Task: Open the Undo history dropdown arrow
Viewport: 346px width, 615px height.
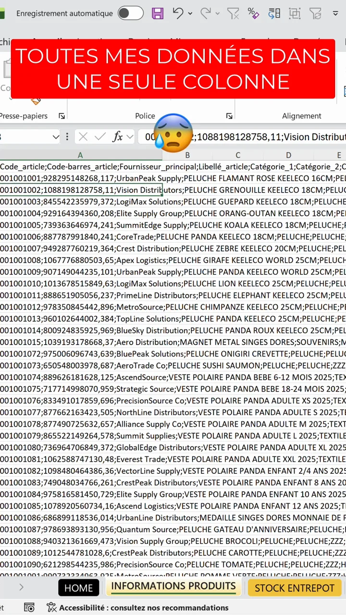Action: (190, 13)
